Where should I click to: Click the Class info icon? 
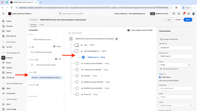33,47
